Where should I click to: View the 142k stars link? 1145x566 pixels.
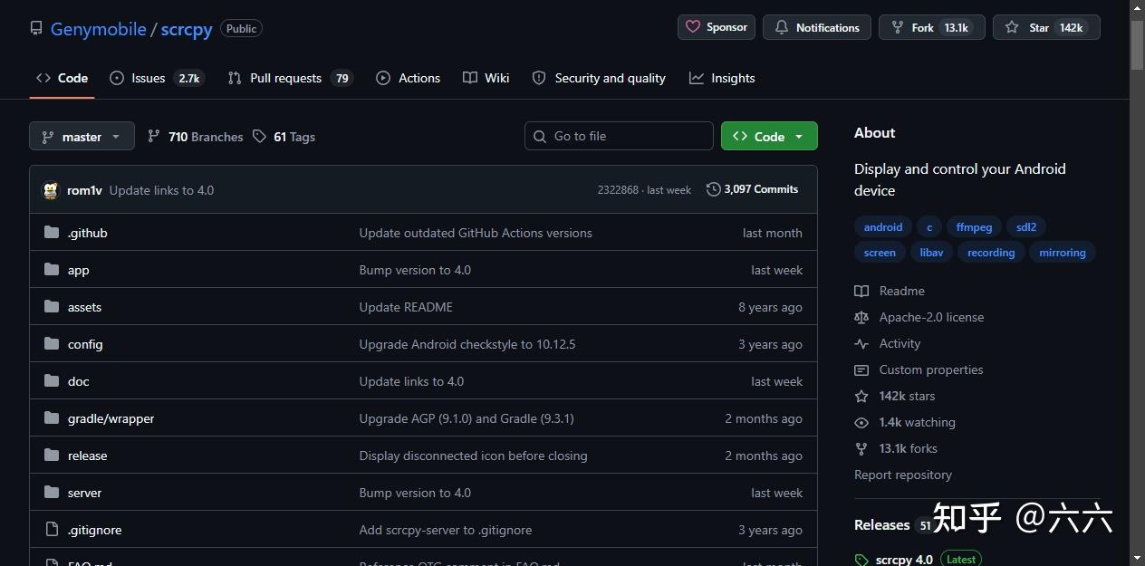tap(895, 396)
